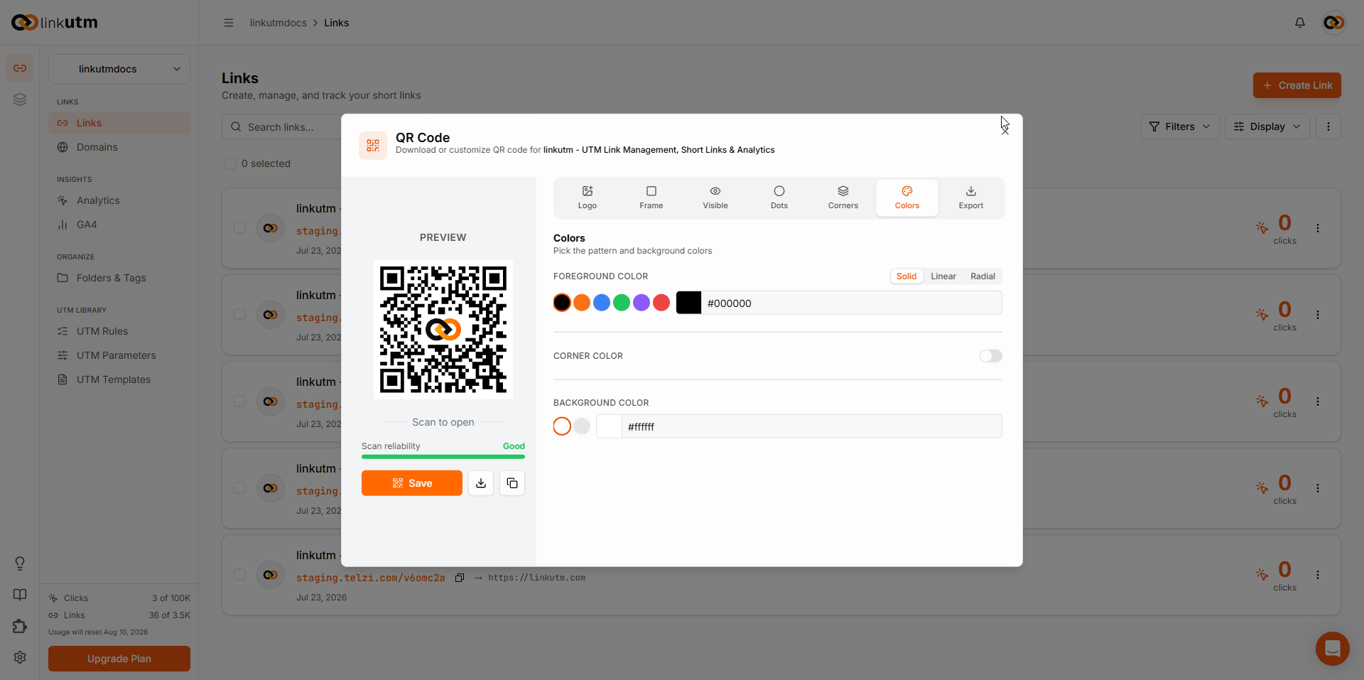
Task: Select the Dots tab
Action: [779, 198]
